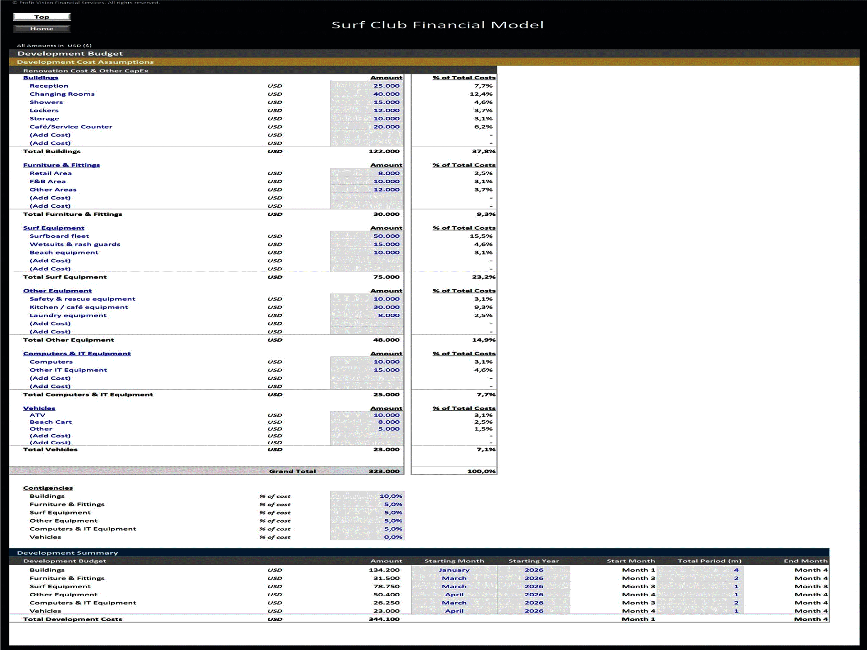Select Lockers amount cell 12.000
This screenshot has height=650, width=867.
coord(367,110)
